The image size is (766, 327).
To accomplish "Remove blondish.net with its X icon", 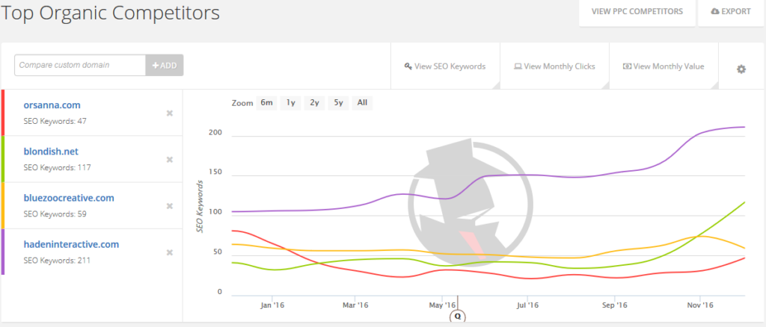I will pos(170,159).
